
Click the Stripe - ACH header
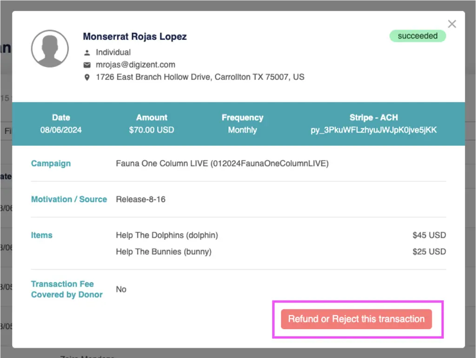tap(373, 118)
